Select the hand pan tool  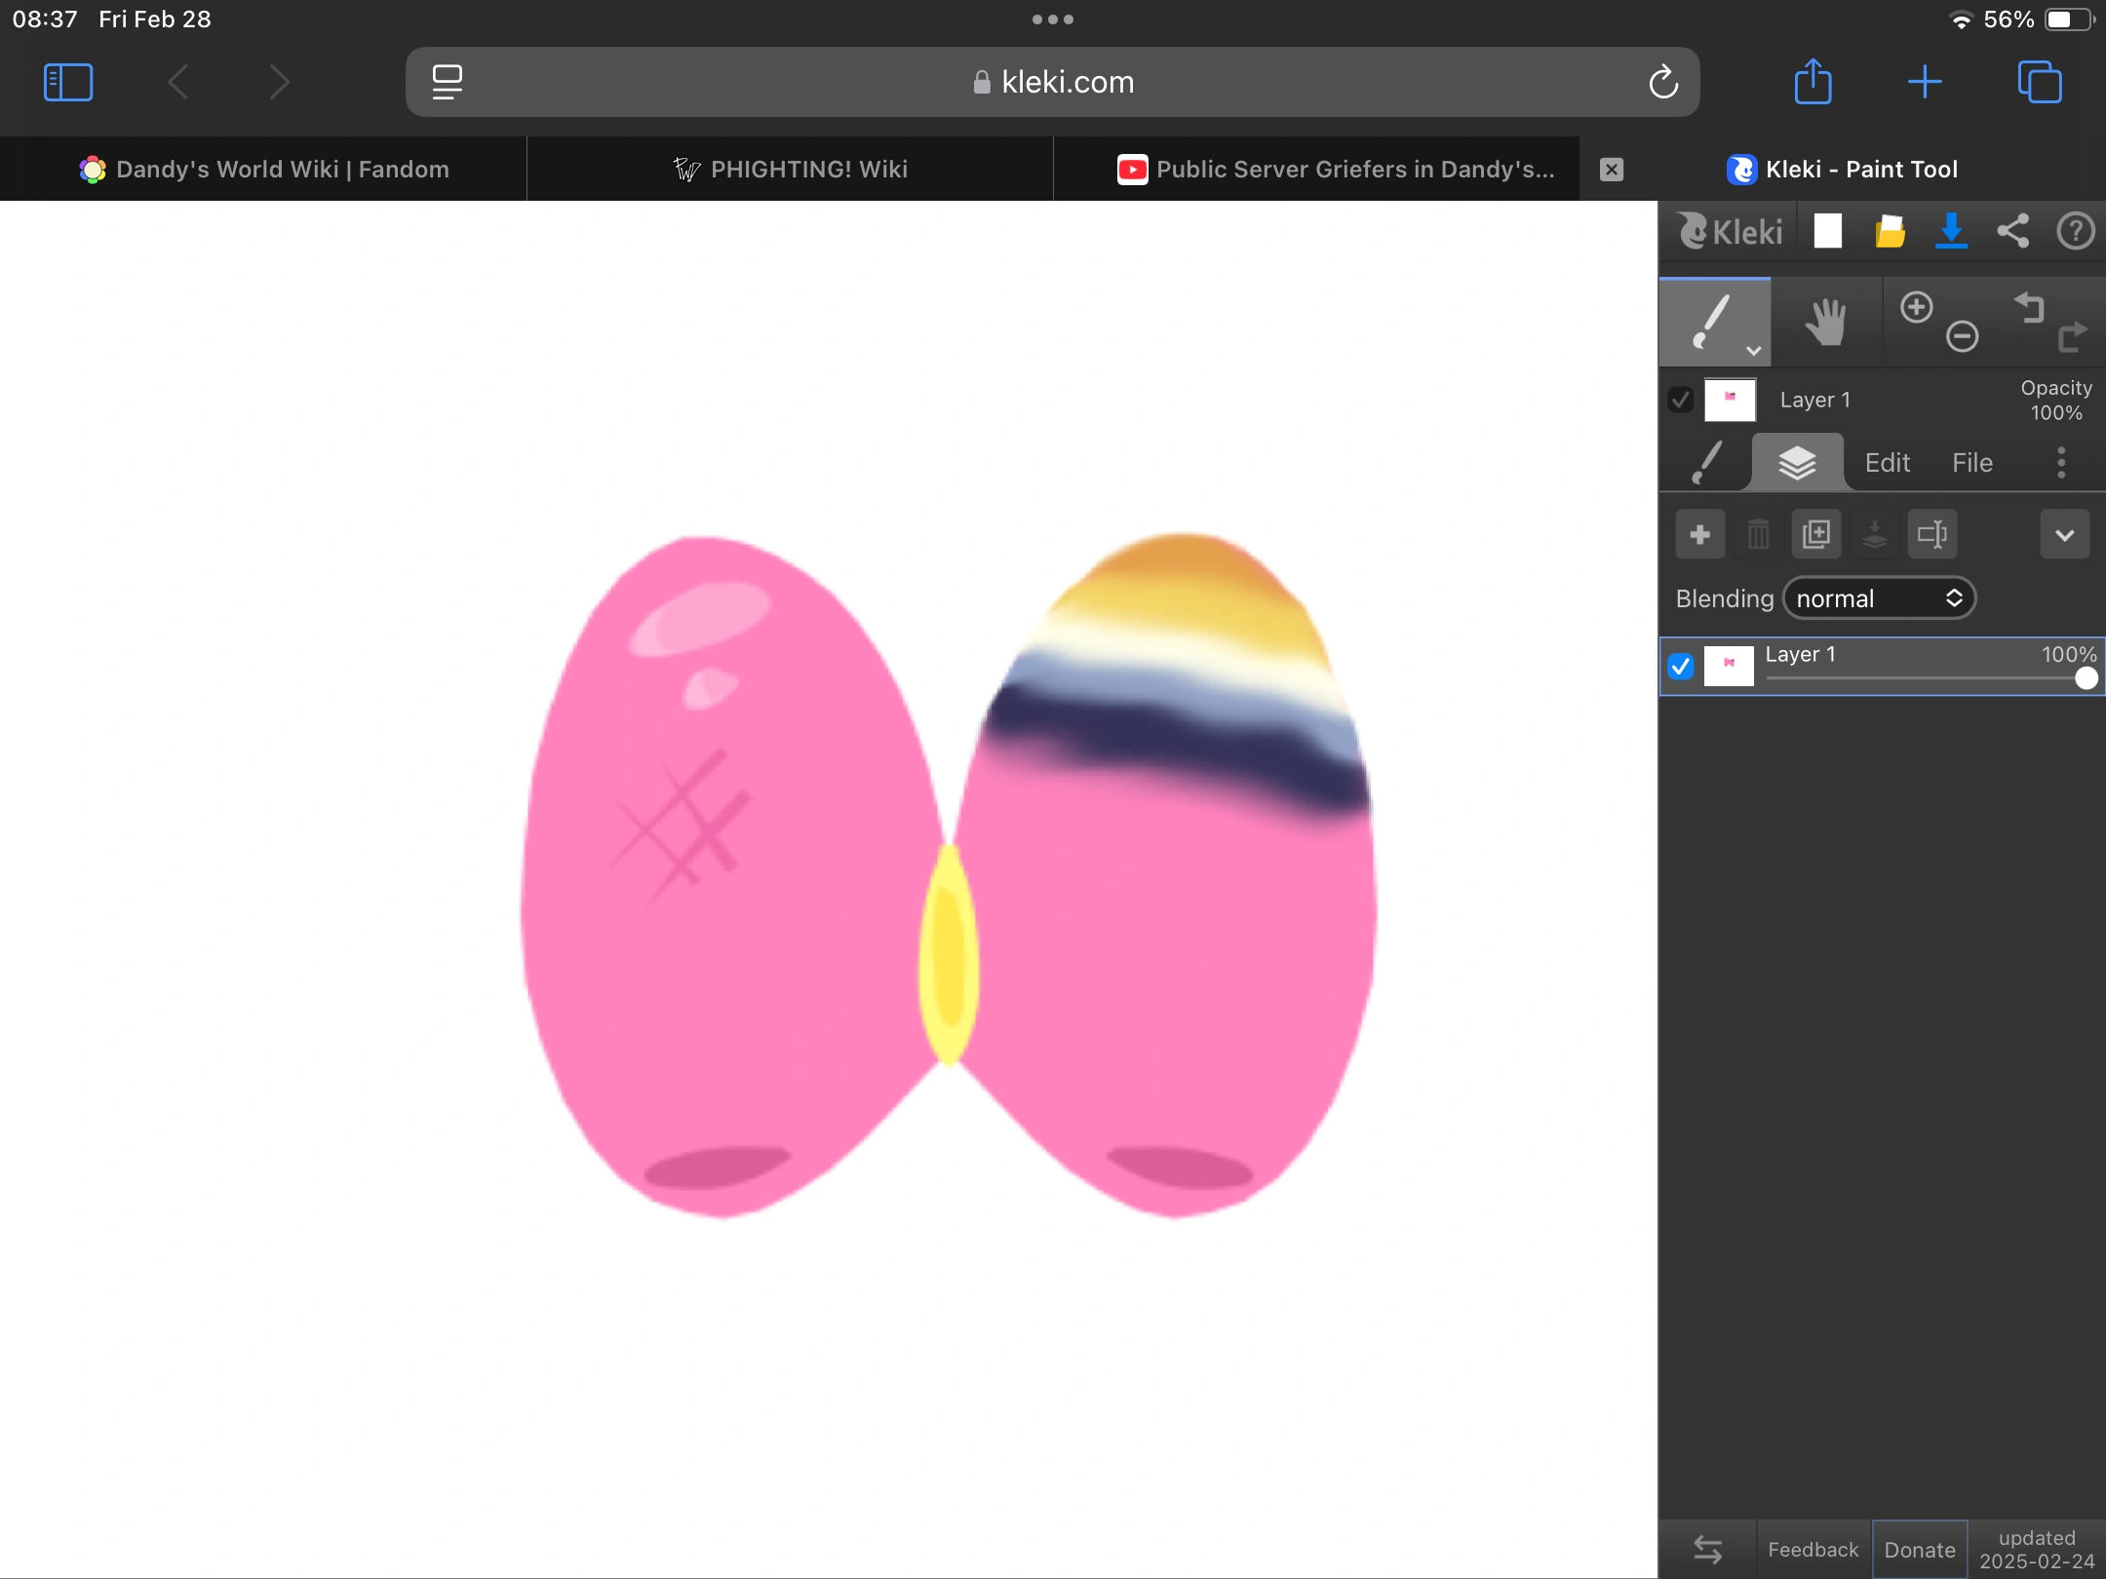[1825, 323]
